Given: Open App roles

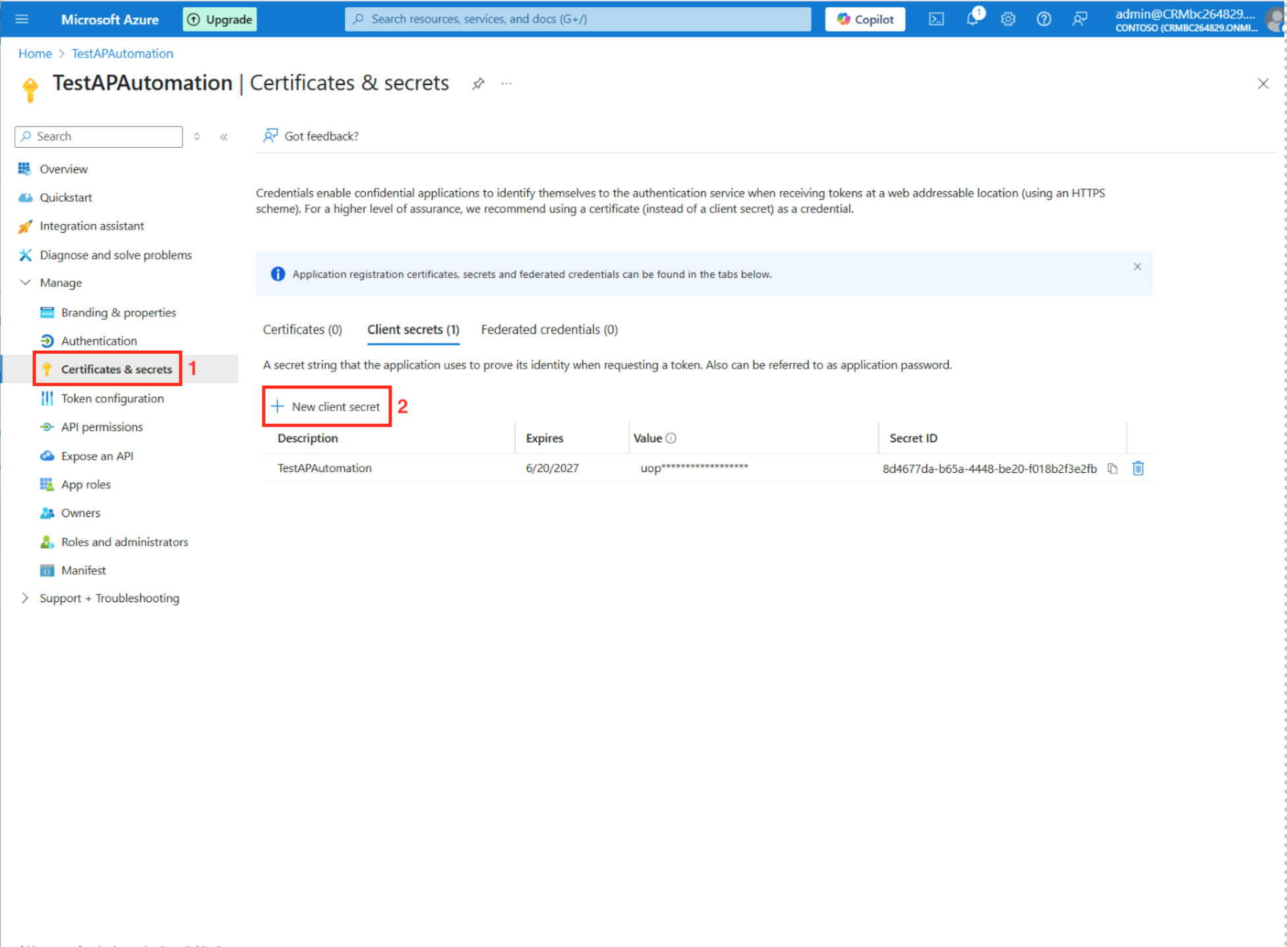Looking at the screenshot, I should point(86,485).
